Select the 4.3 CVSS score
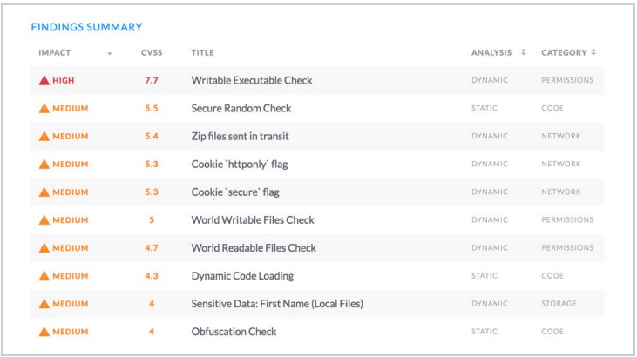The width and height of the screenshot is (637, 357). coord(152,276)
